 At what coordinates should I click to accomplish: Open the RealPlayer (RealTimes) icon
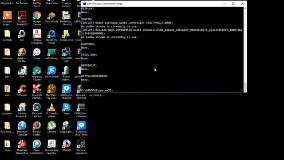tap(81, 125)
